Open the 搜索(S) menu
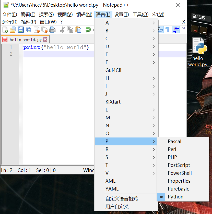The height and width of the screenshot is (214, 212). point(46,14)
